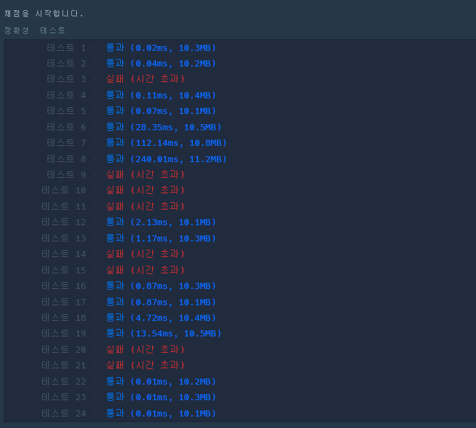Click result '통과 (0.87ms, 10.3MB)' for 테스트 16
Screen dimensions: 476x428
point(161,286)
